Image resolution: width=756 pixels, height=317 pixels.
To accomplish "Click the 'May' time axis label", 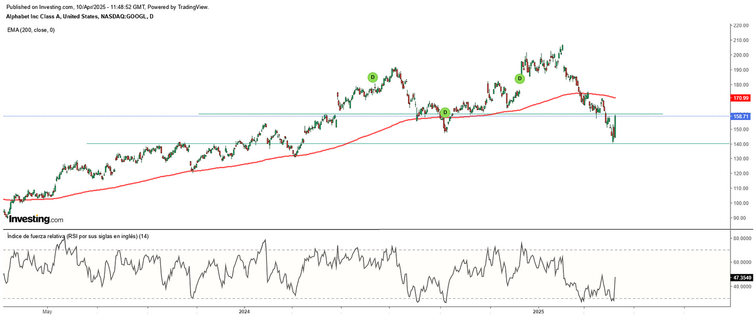I will point(47,312).
